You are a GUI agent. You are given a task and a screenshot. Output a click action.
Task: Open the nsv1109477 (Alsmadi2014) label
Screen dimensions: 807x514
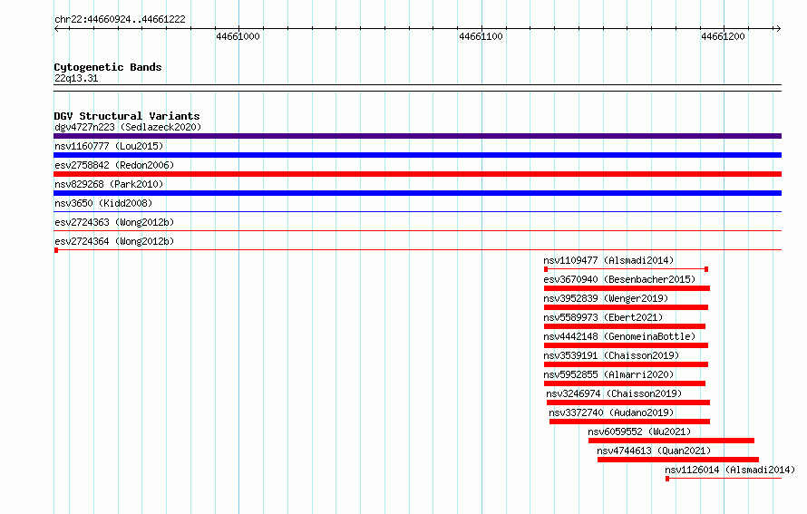tap(608, 260)
